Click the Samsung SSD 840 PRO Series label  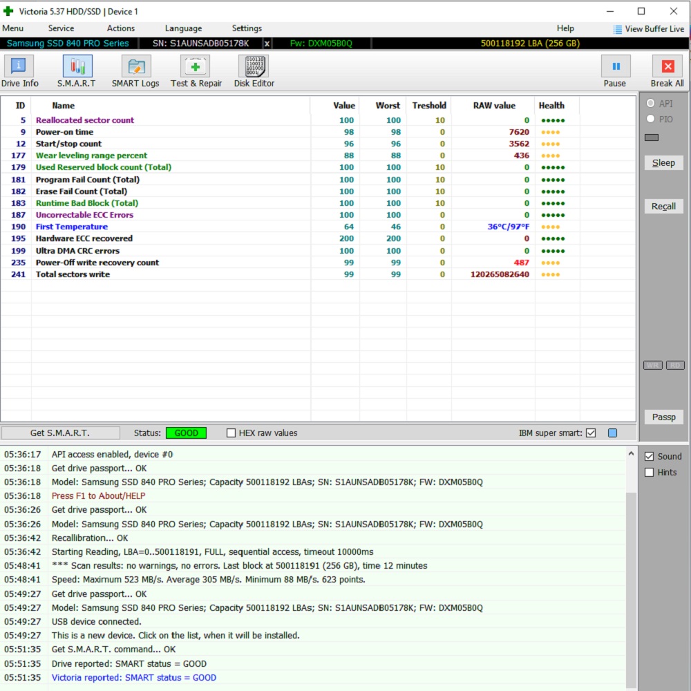[x=68, y=43]
